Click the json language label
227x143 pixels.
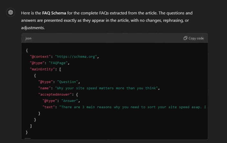[x=28, y=38]
